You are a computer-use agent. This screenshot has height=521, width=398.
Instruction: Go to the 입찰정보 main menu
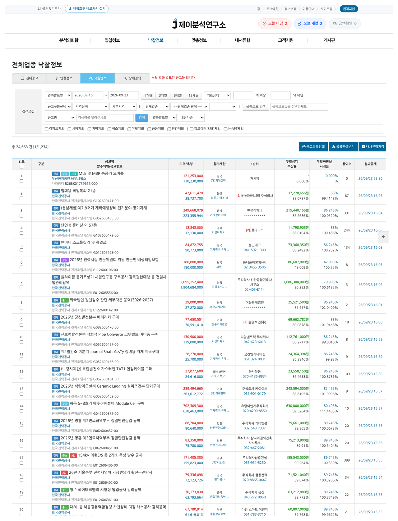pyautogui.click(x=112, y=40)
